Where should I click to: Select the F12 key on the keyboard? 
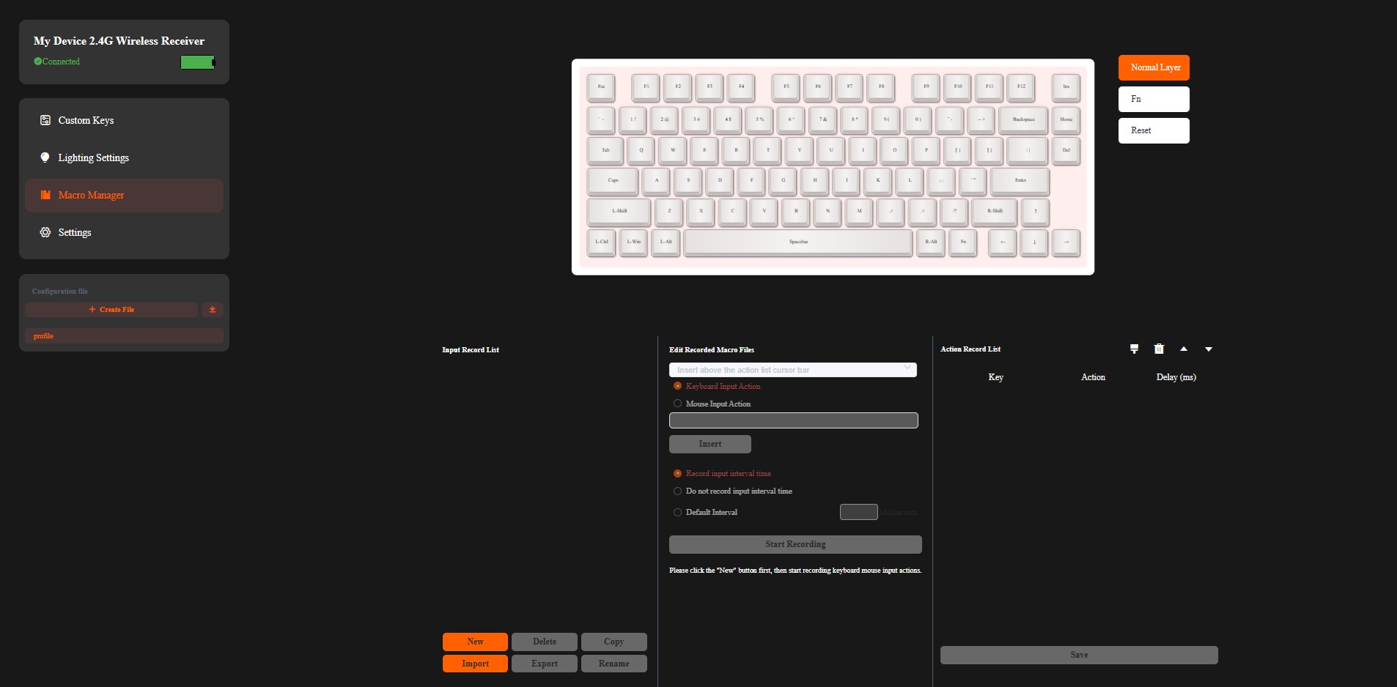pos(1021,86)
